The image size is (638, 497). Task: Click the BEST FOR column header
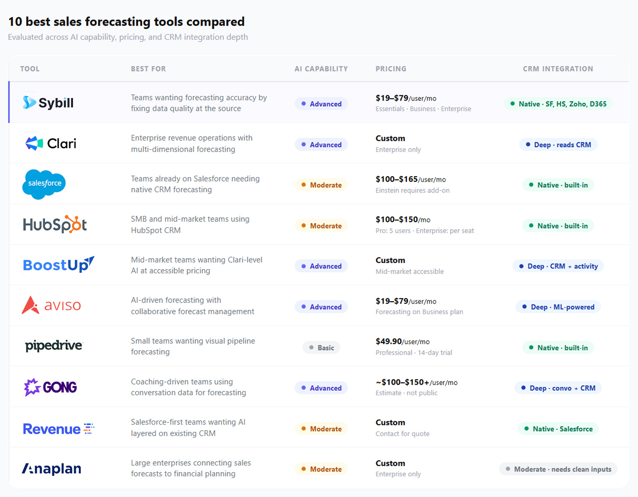148,69
